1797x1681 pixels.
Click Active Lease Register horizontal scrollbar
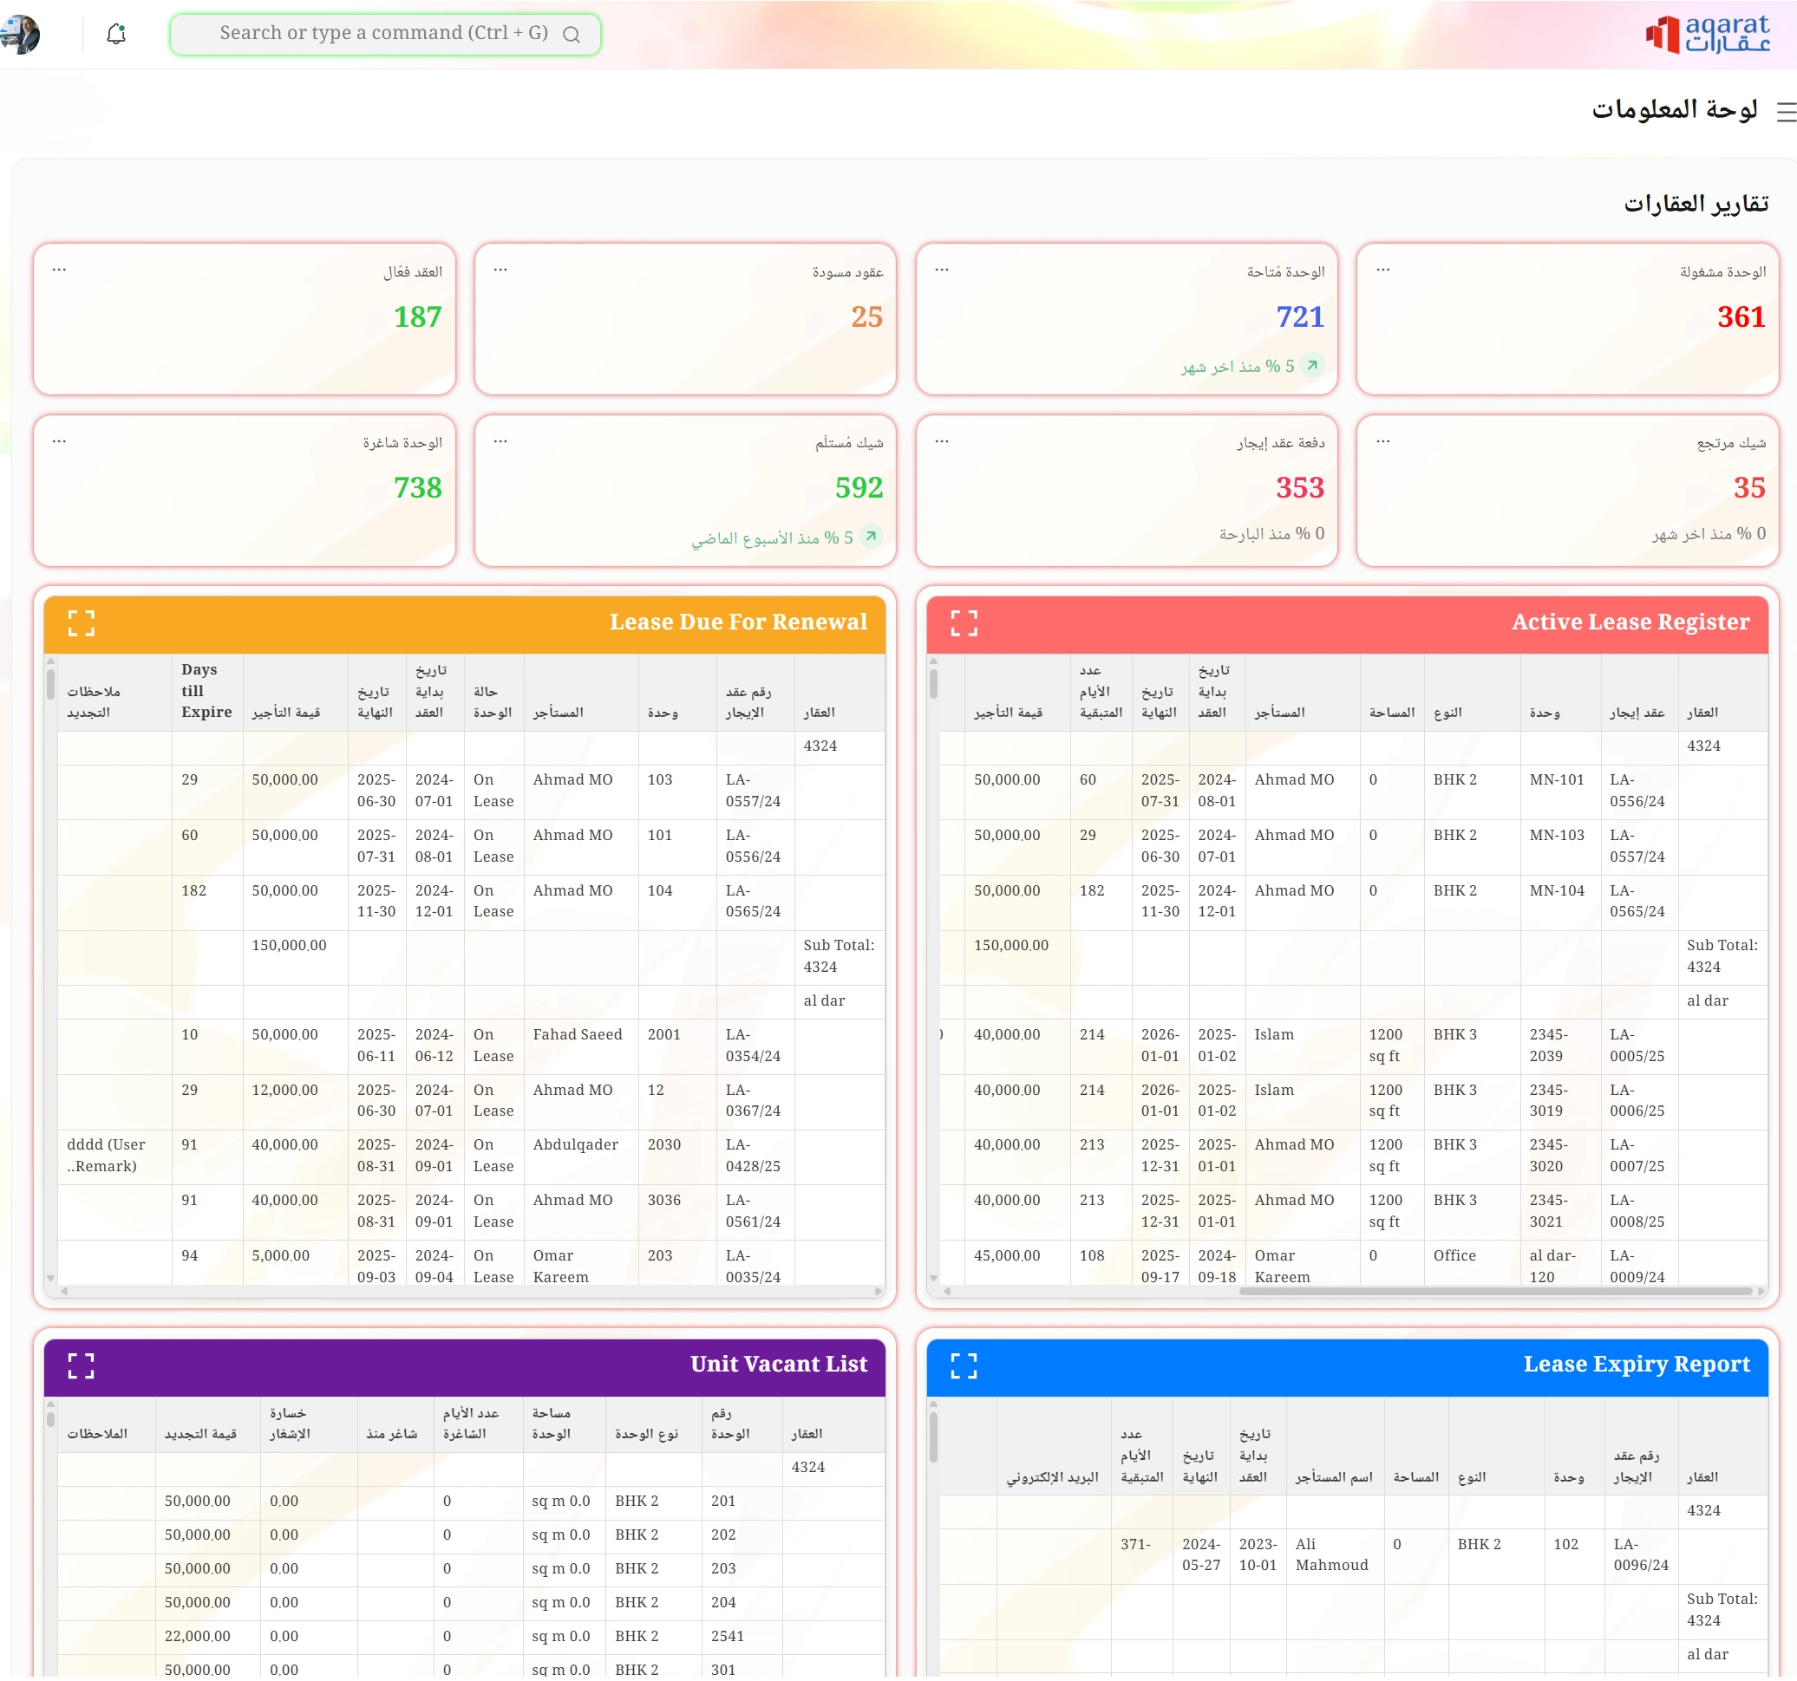tap(1496, 1292)
